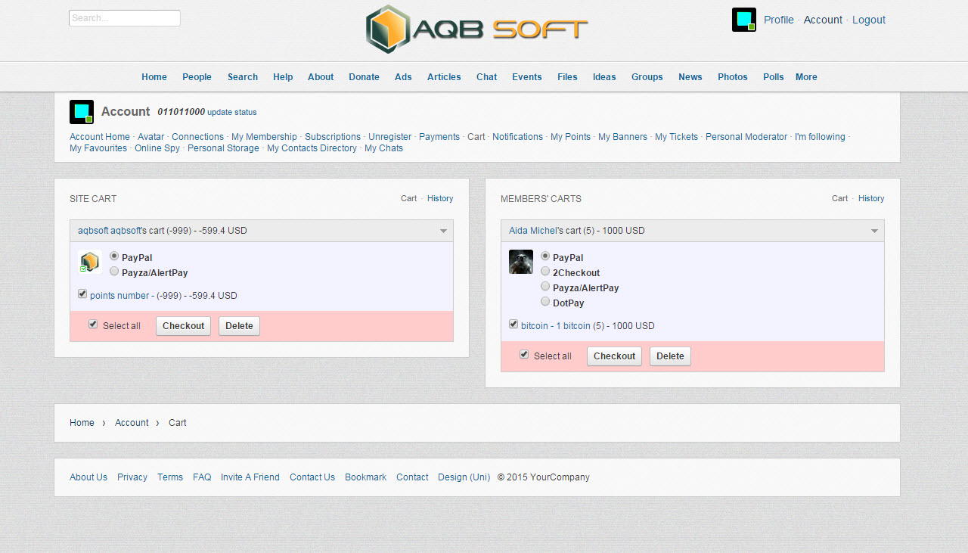
Task: Click the account avatar next to Account heading
Action: (82, 112)
